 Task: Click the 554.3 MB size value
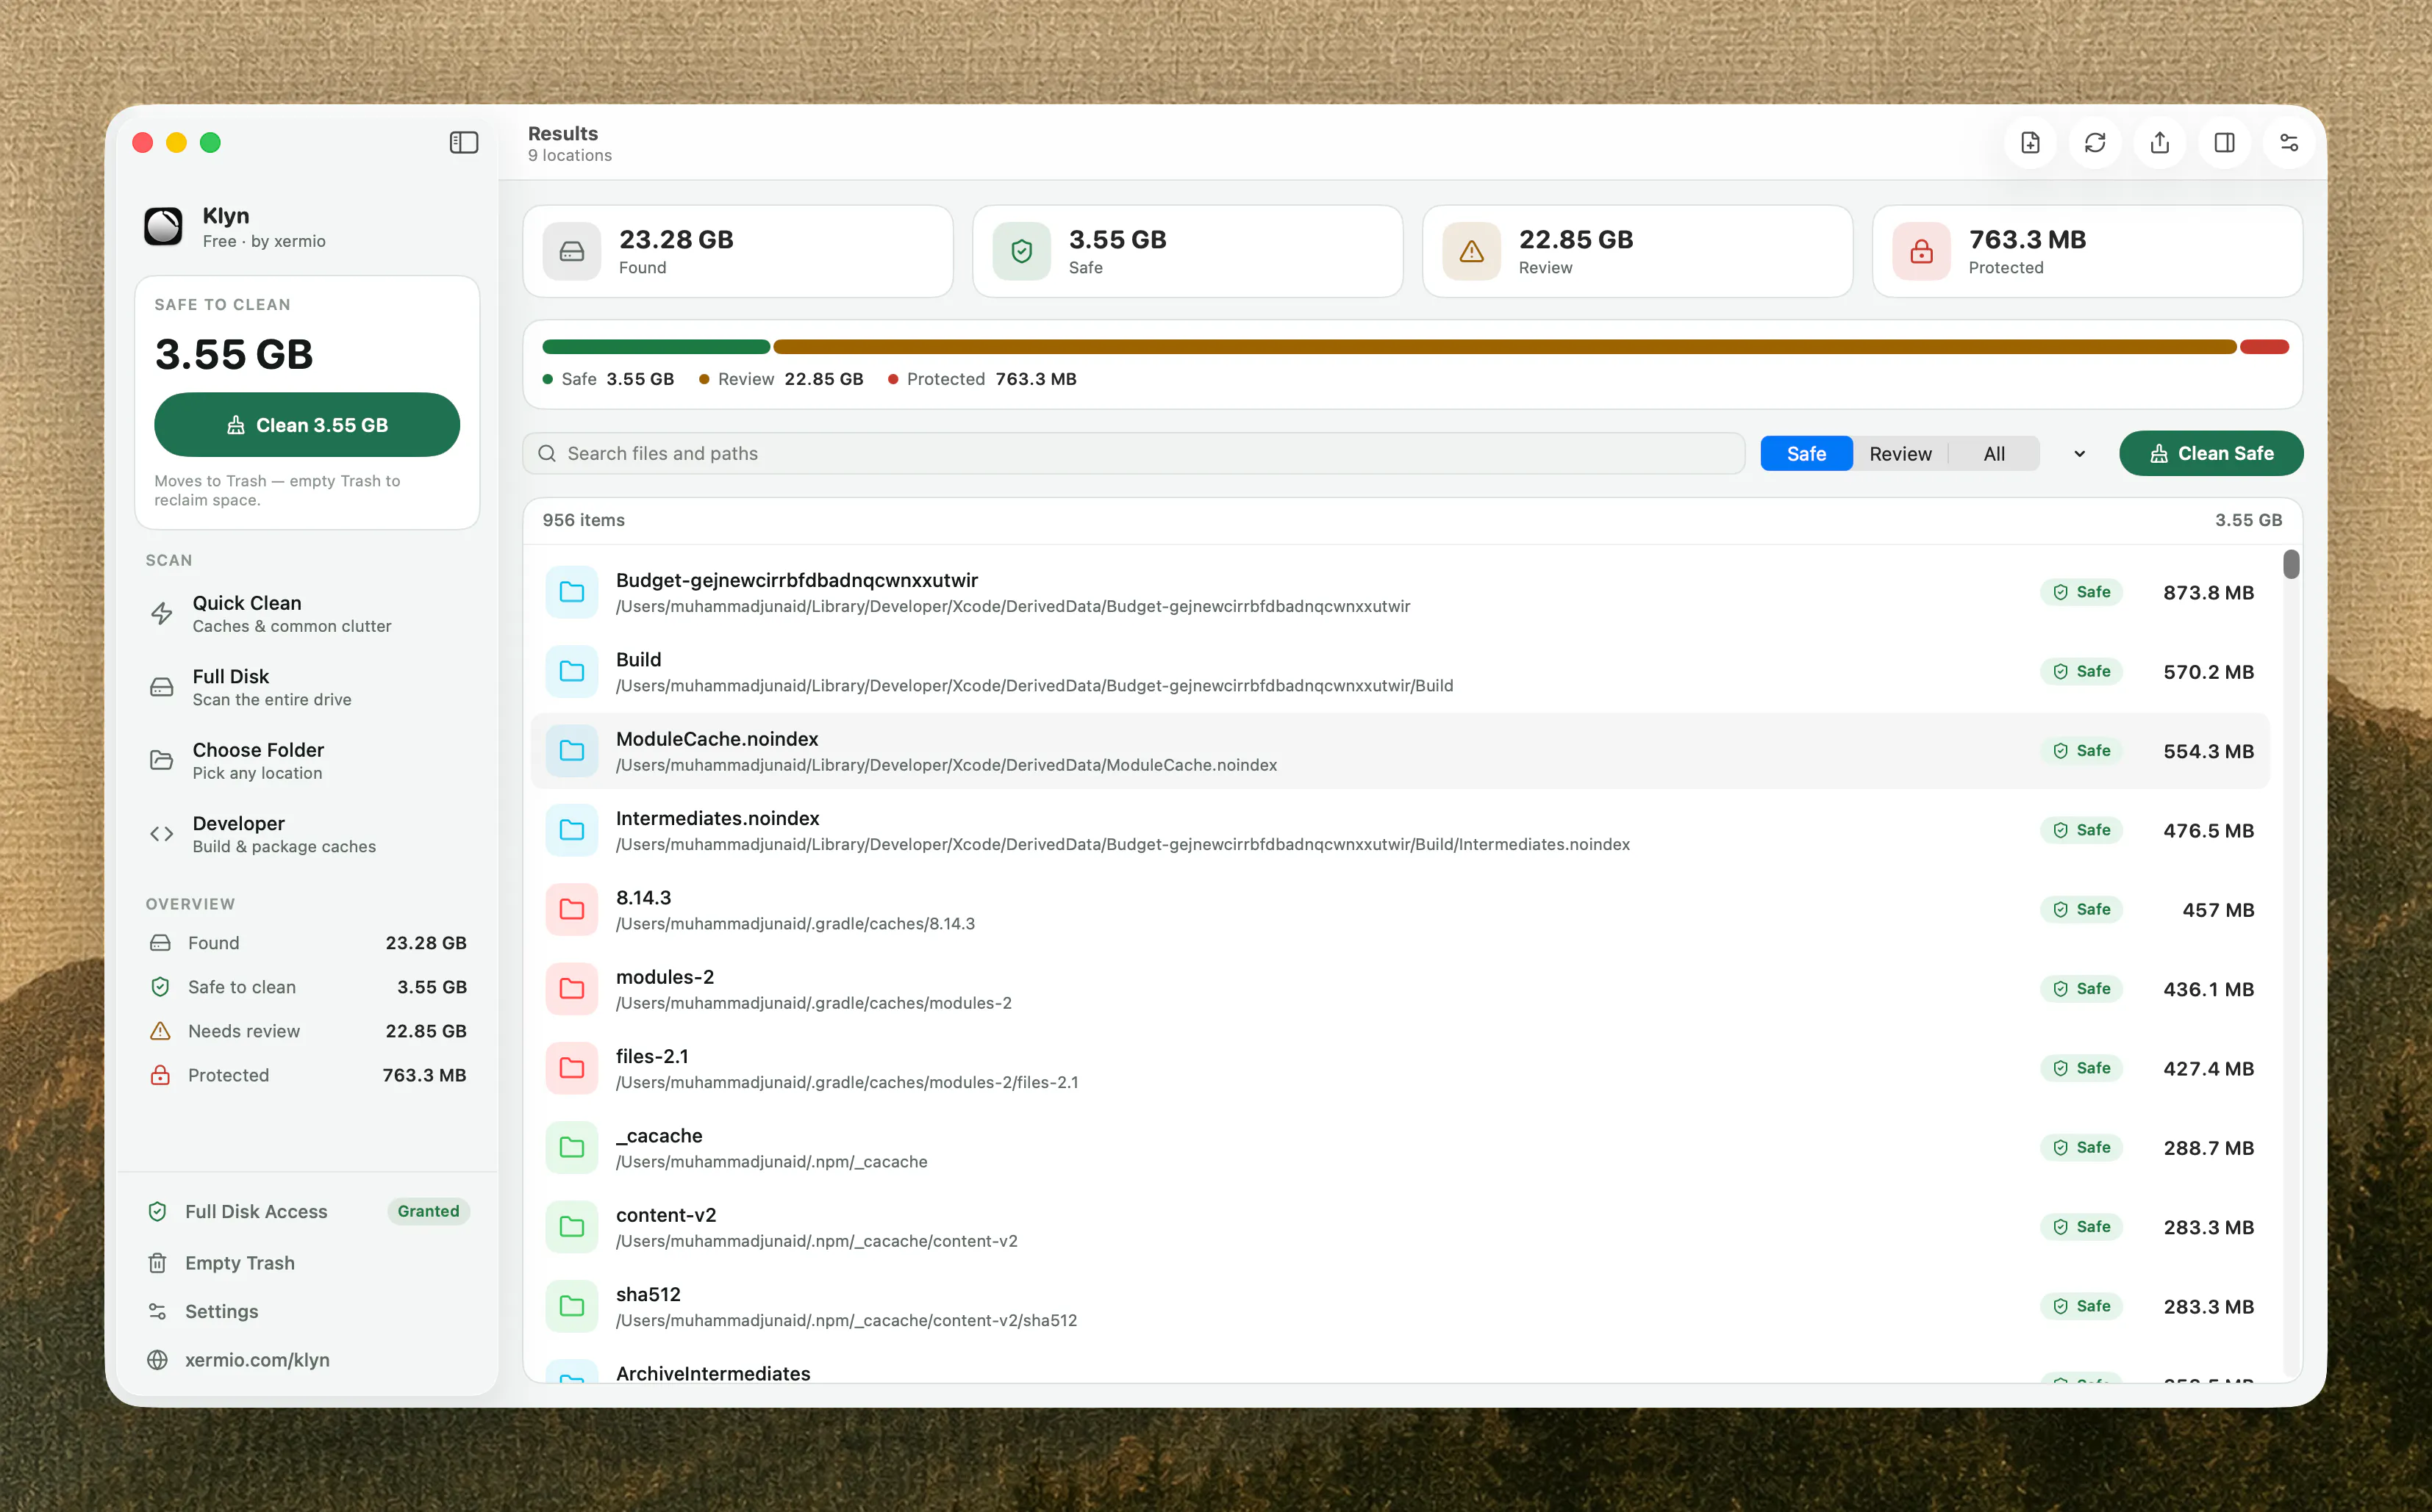(2208, 752)
